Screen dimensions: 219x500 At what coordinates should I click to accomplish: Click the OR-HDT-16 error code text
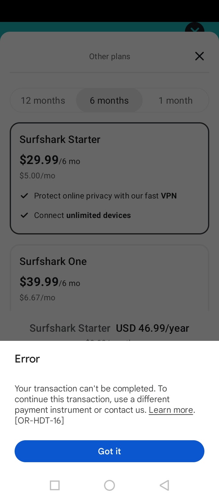click(x=40, y=421)
